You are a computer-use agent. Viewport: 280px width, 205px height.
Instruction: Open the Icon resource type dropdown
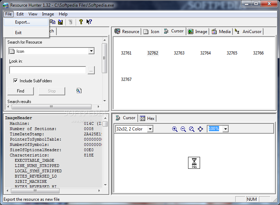pos(92,51)
